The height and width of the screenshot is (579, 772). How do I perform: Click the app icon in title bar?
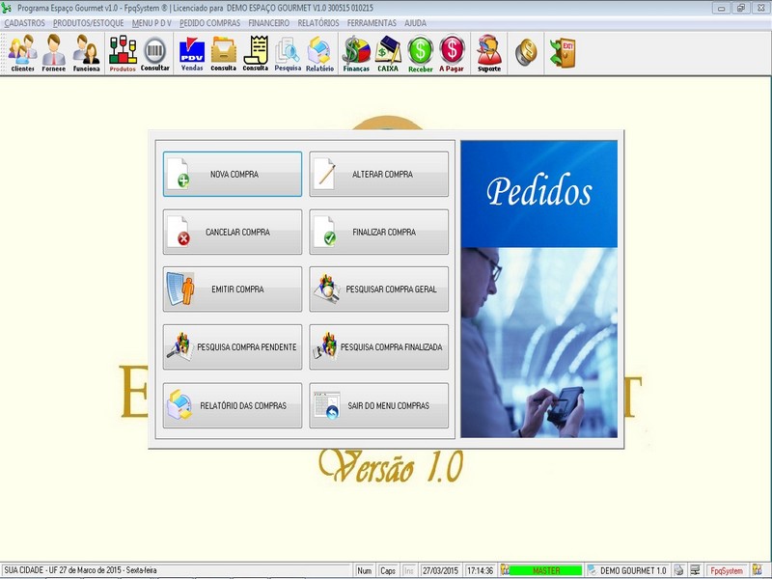click(7, 8)
